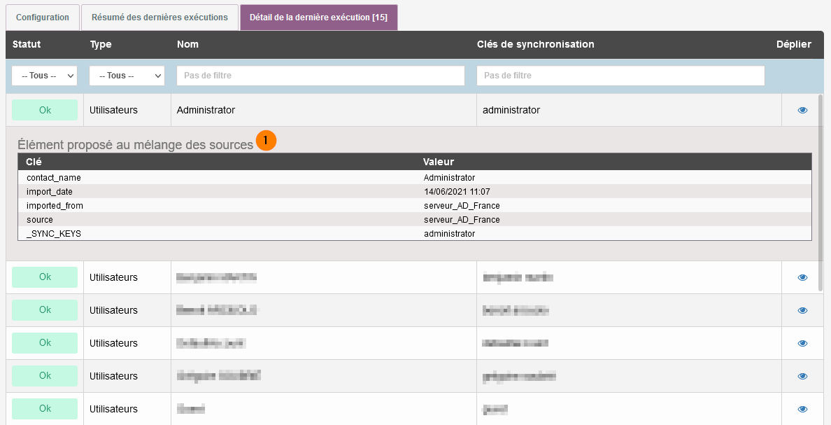Open the Statut filter dropdown
This screenshot has height=425, width=831.
(44, 76)
